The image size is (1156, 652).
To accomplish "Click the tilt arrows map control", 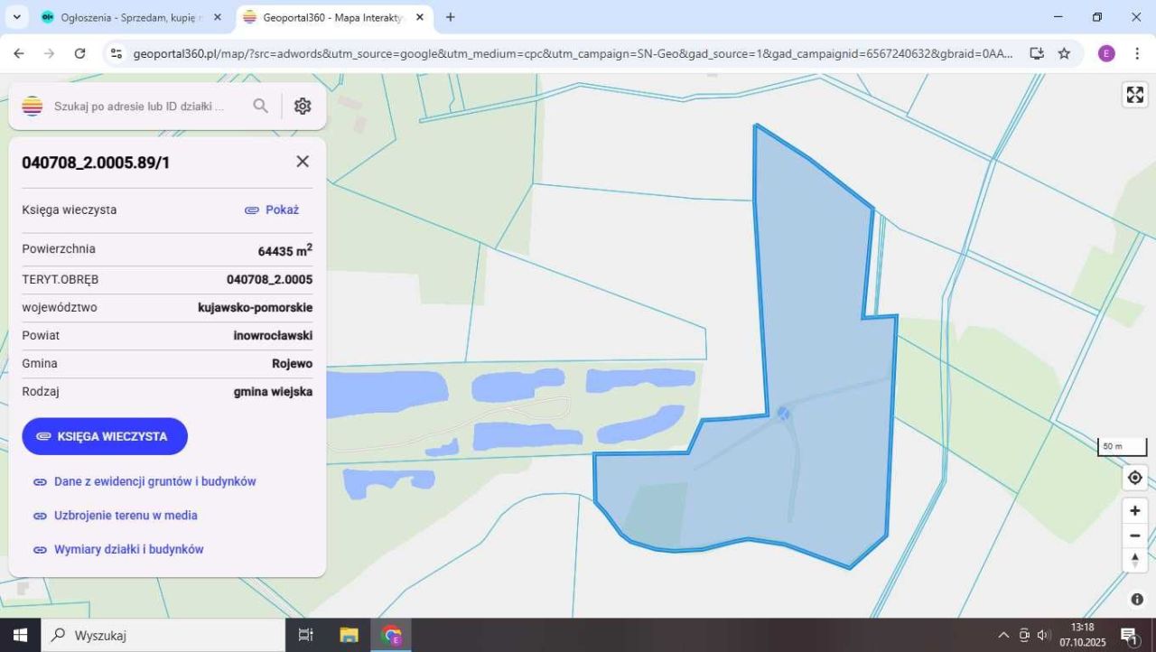I will pos(1134,560).
